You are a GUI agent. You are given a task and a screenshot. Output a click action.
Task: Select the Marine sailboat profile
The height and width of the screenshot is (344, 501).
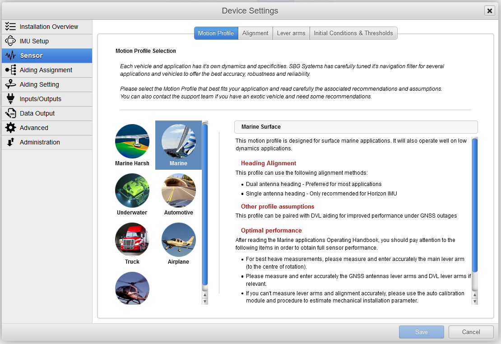point(178,145)
